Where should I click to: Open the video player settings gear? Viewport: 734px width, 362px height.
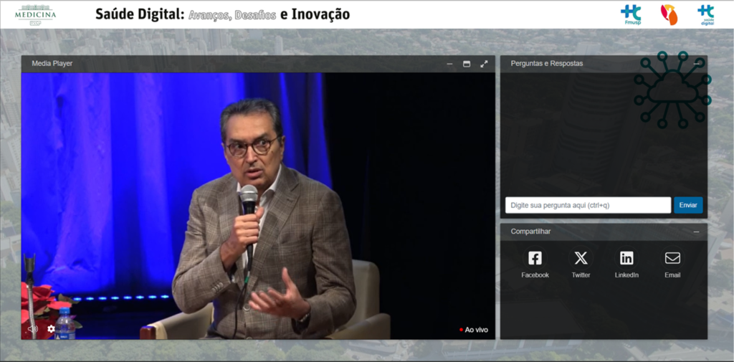click(x=51, y=329)
